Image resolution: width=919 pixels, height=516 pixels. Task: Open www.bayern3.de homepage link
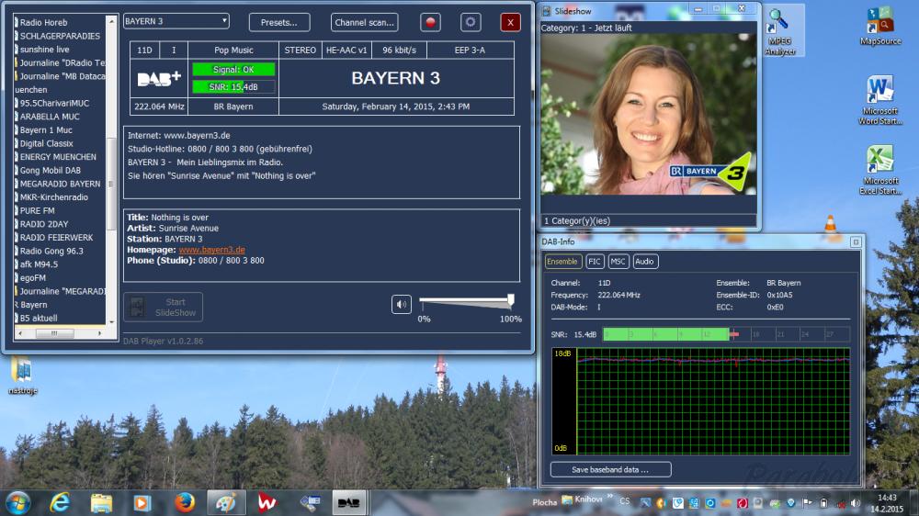(212, 250)
